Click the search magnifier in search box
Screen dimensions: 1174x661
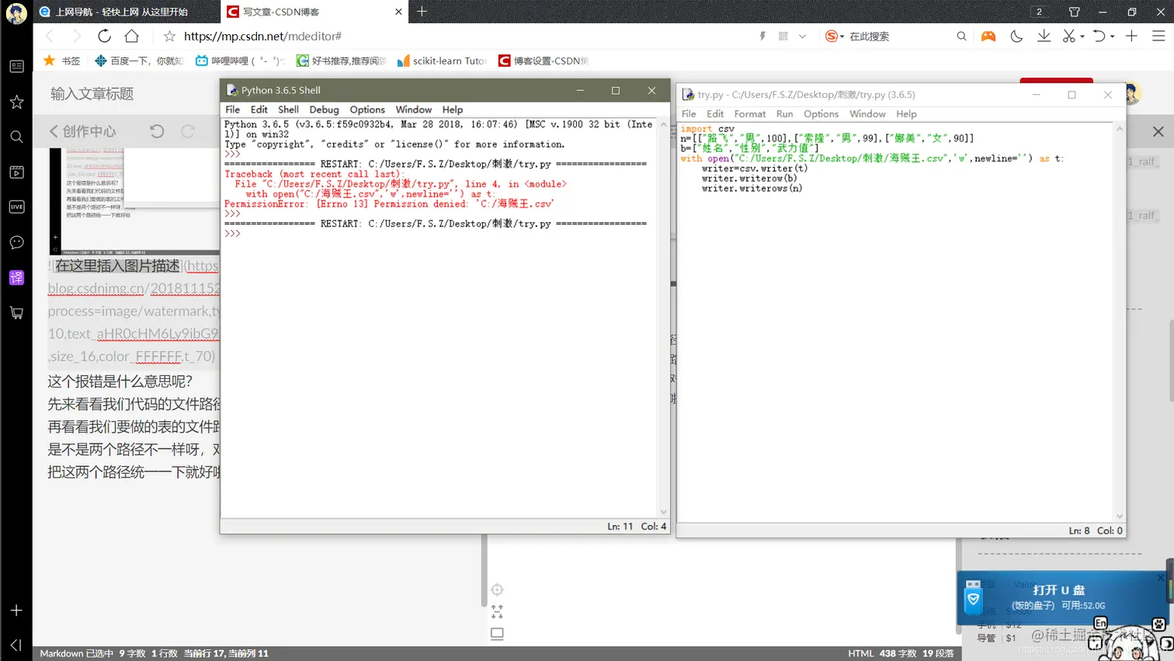961,36
